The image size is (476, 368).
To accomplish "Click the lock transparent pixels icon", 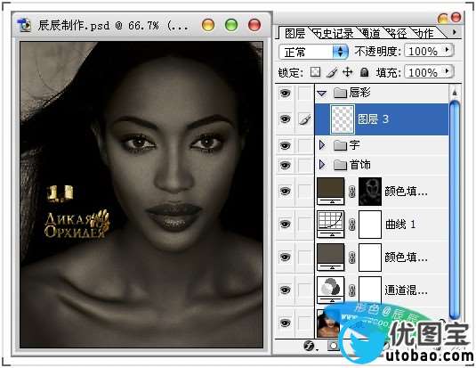I will click(316, 72).
